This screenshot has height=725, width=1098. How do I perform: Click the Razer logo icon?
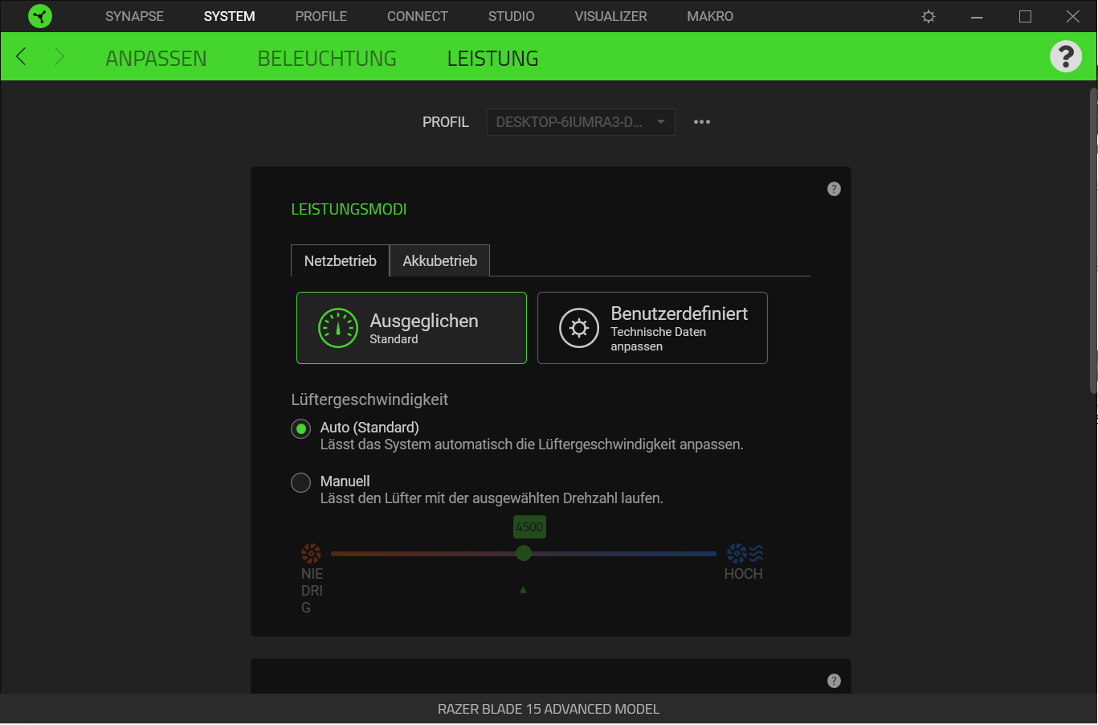click(x=39, y=16)
